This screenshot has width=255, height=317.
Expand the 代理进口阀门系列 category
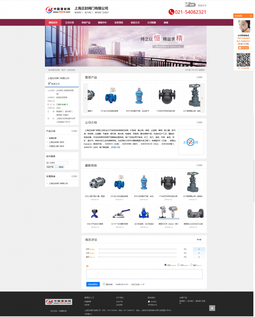[x=56, y=146]
